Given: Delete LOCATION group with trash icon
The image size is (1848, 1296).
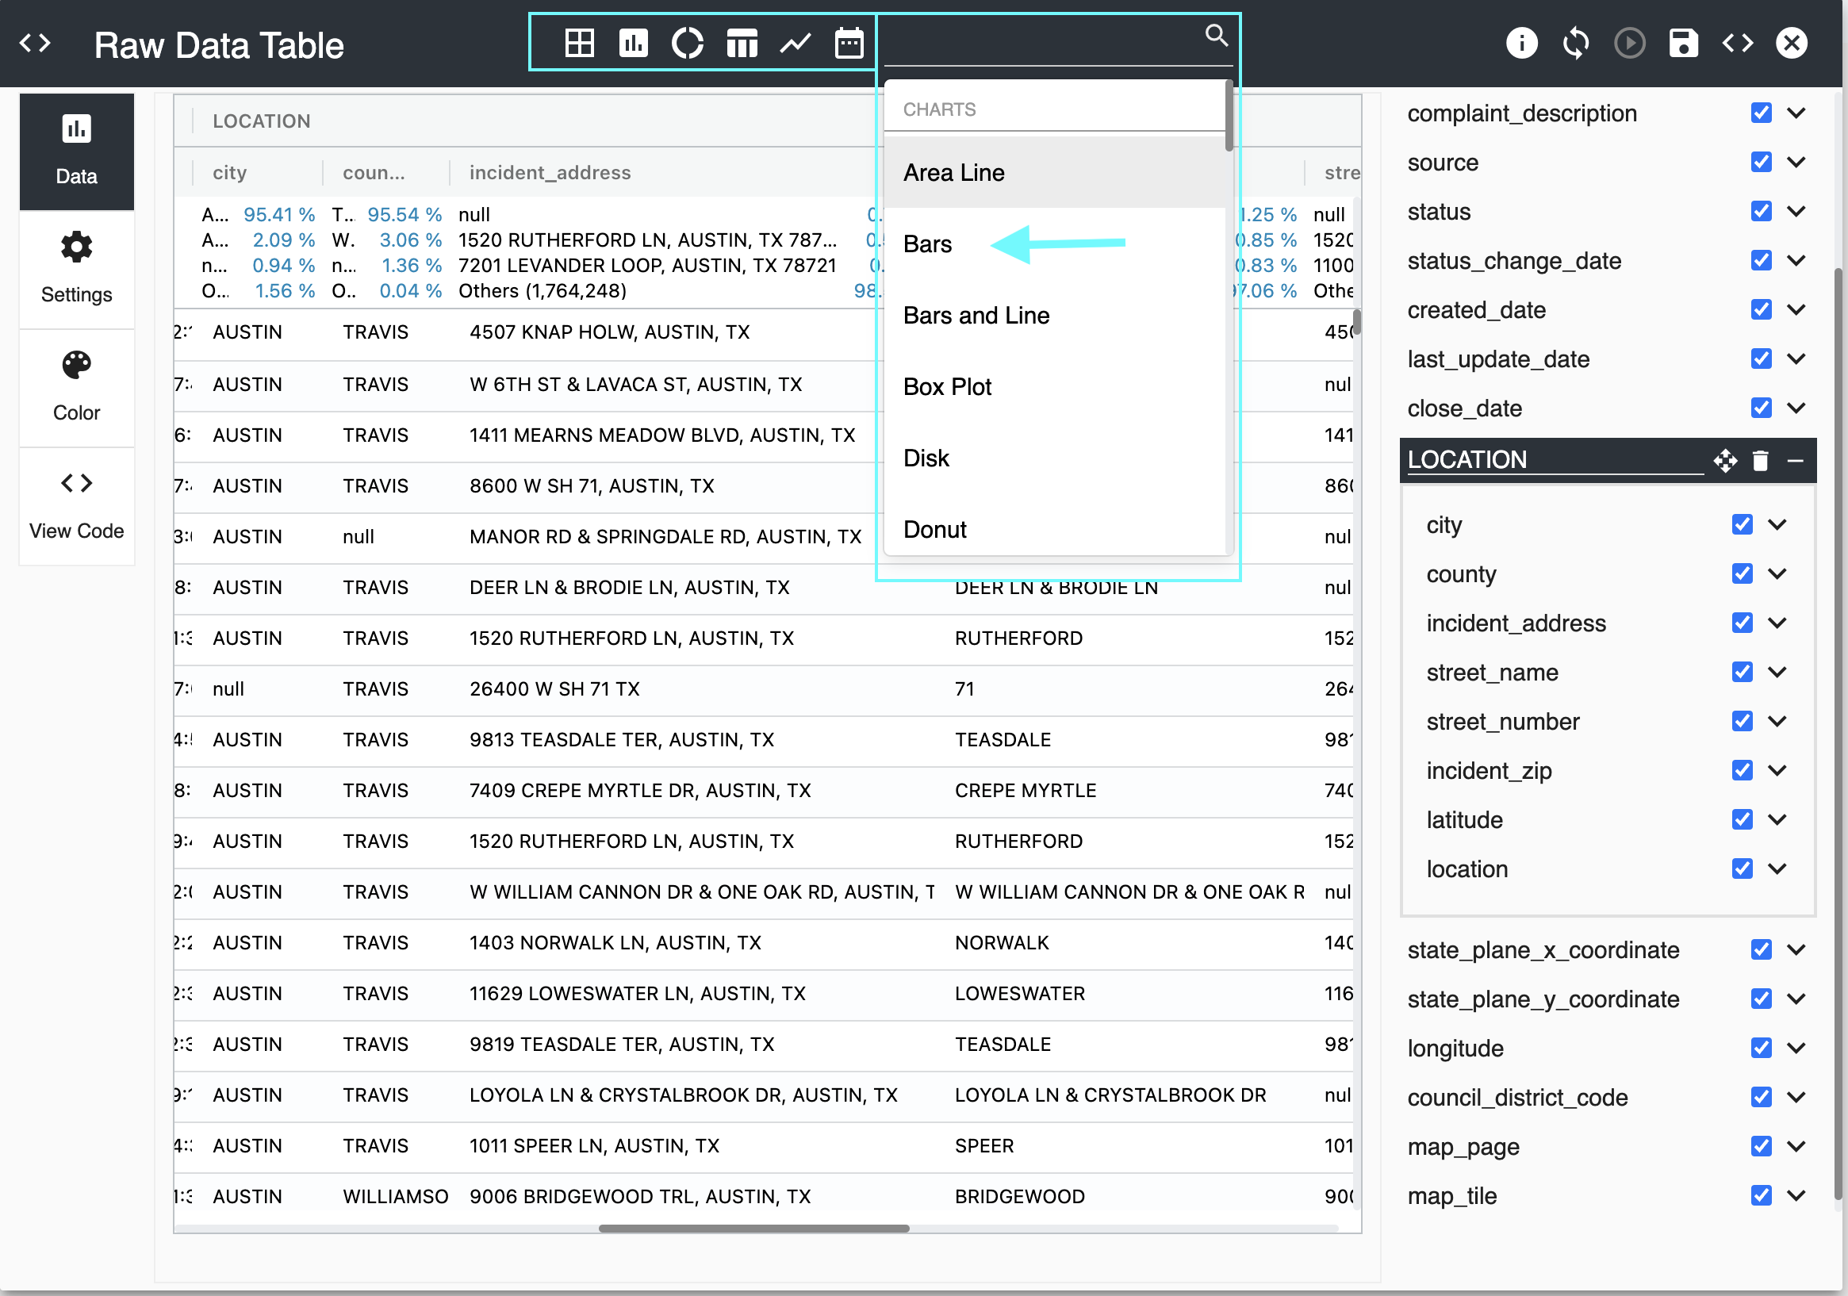Looking at the screenshot, I should click(x=1759, y=461).
